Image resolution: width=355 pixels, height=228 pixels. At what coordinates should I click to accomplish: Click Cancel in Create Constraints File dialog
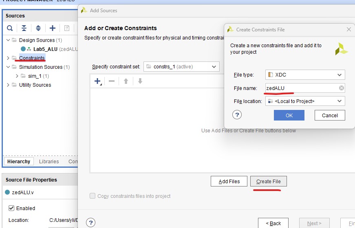coord(330,115)
